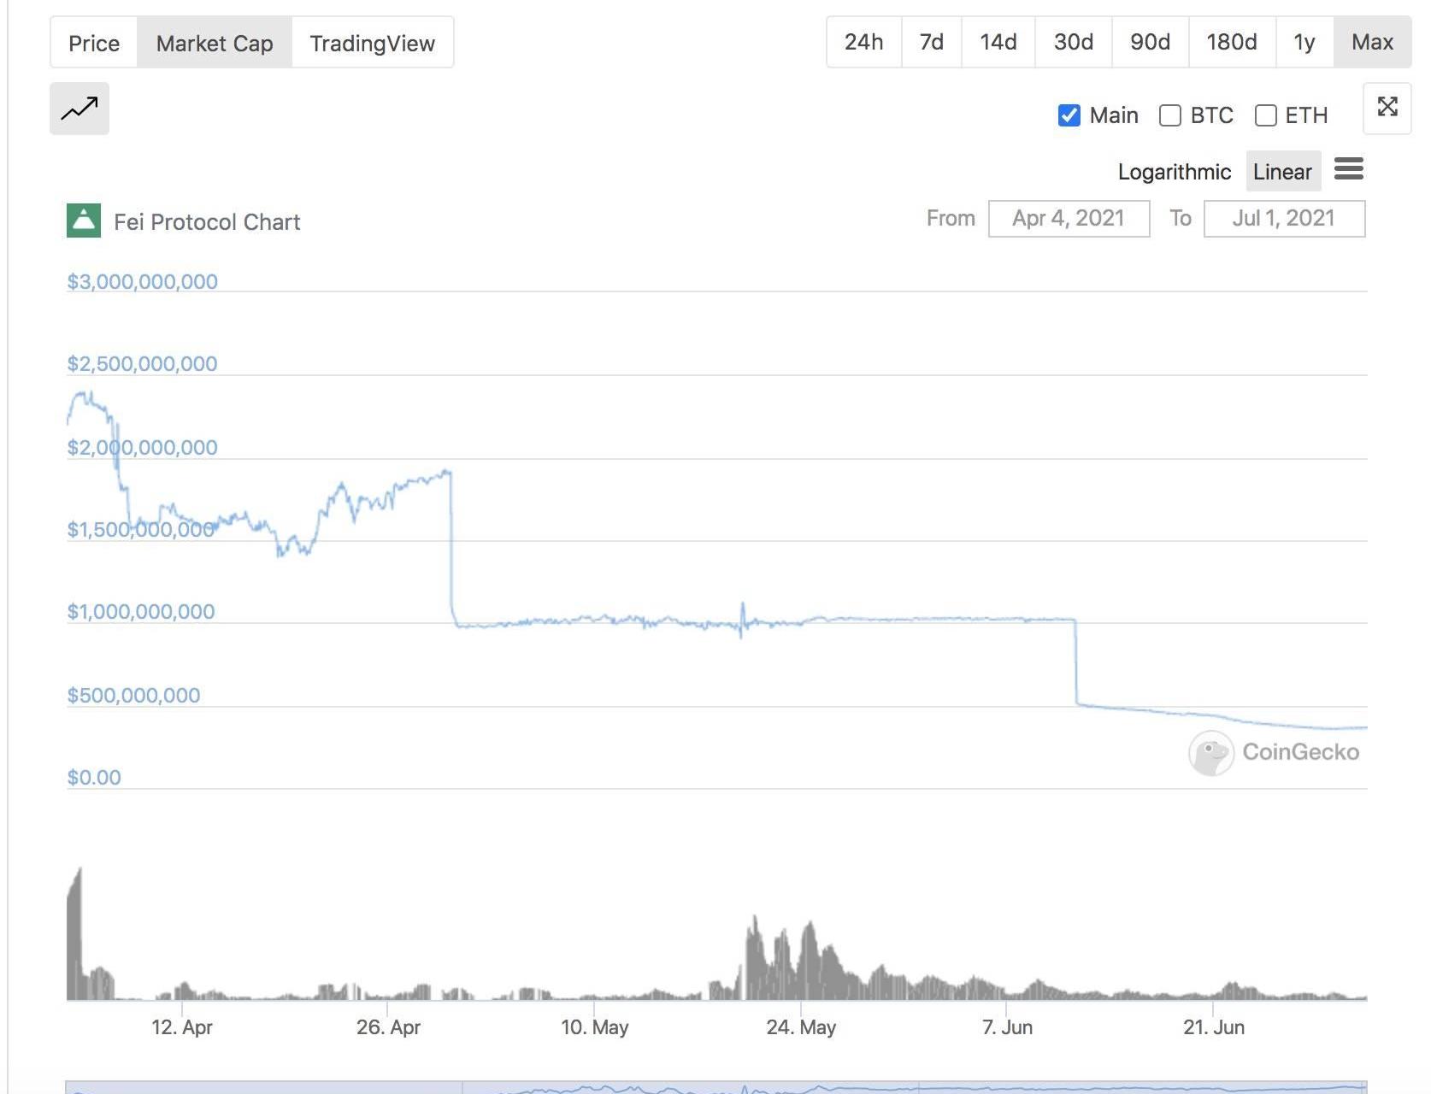Click the chart navigator range slider at bottom

coord(716,1087)
